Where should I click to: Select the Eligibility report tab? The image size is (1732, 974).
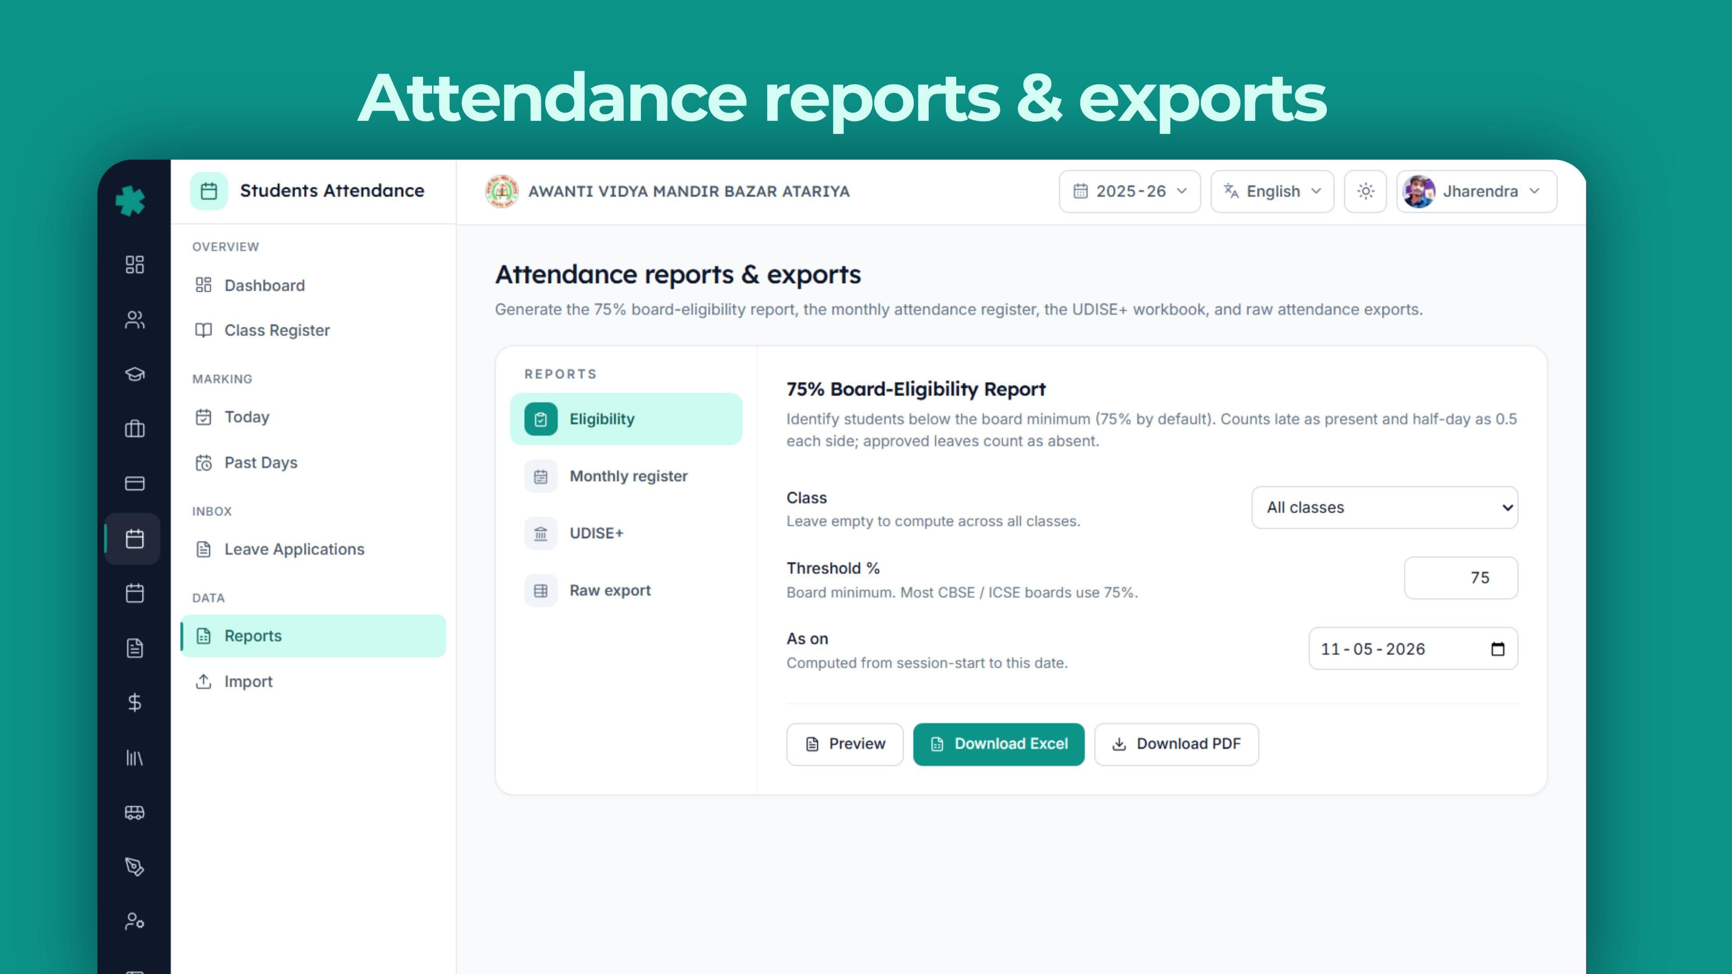626,419
